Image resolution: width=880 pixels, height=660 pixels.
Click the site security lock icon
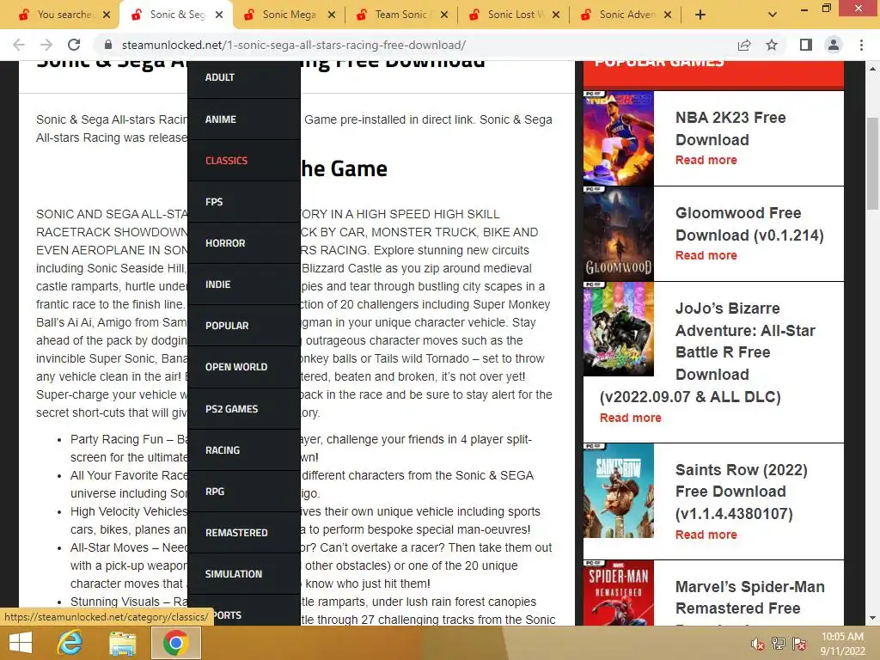point(109,45)
